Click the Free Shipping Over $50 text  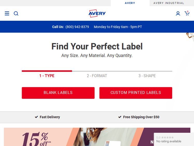tap(141, 117)
